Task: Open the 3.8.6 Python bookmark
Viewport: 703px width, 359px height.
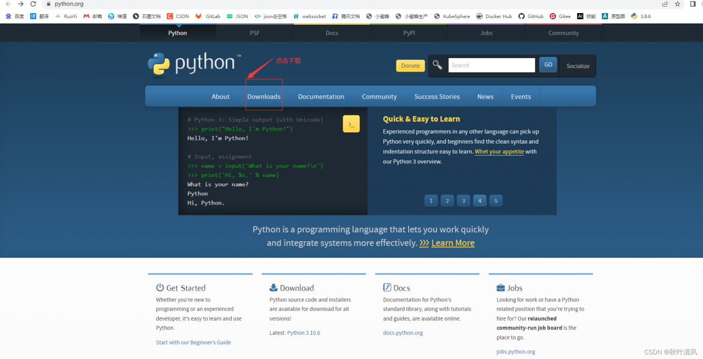Action: 641,16
